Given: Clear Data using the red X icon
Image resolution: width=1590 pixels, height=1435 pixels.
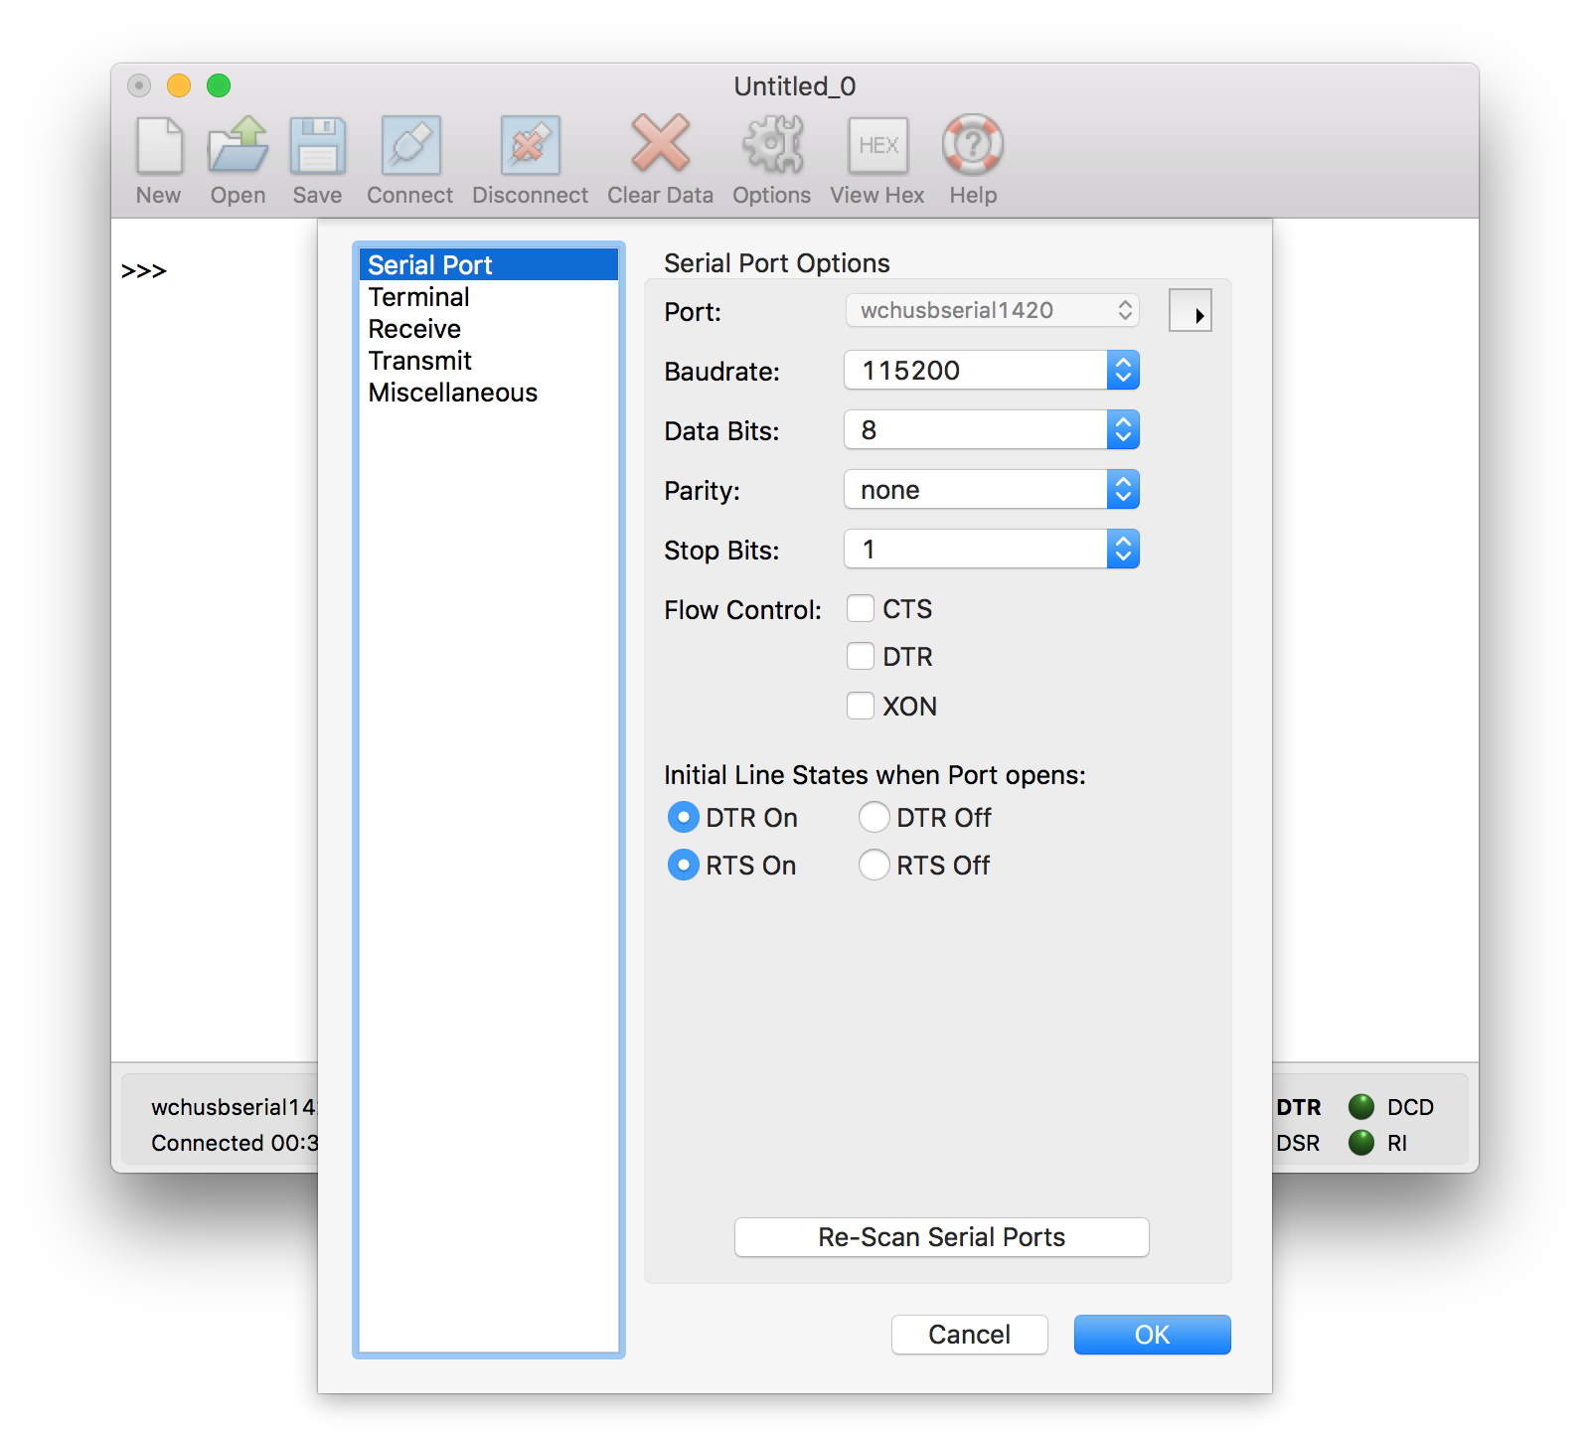Looking at the screenshot, I should click(660, 143).
